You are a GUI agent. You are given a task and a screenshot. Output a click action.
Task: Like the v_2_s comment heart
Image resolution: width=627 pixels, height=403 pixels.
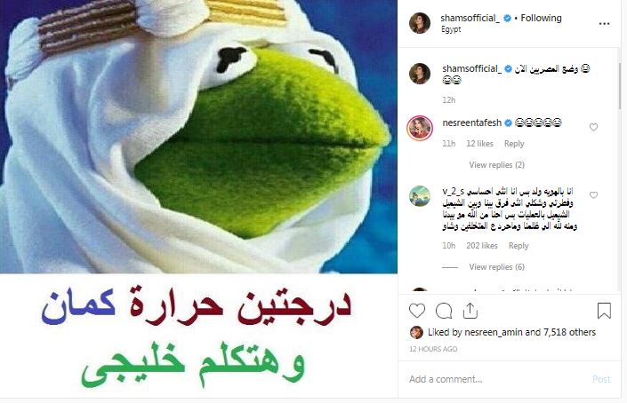coord(593,195)
